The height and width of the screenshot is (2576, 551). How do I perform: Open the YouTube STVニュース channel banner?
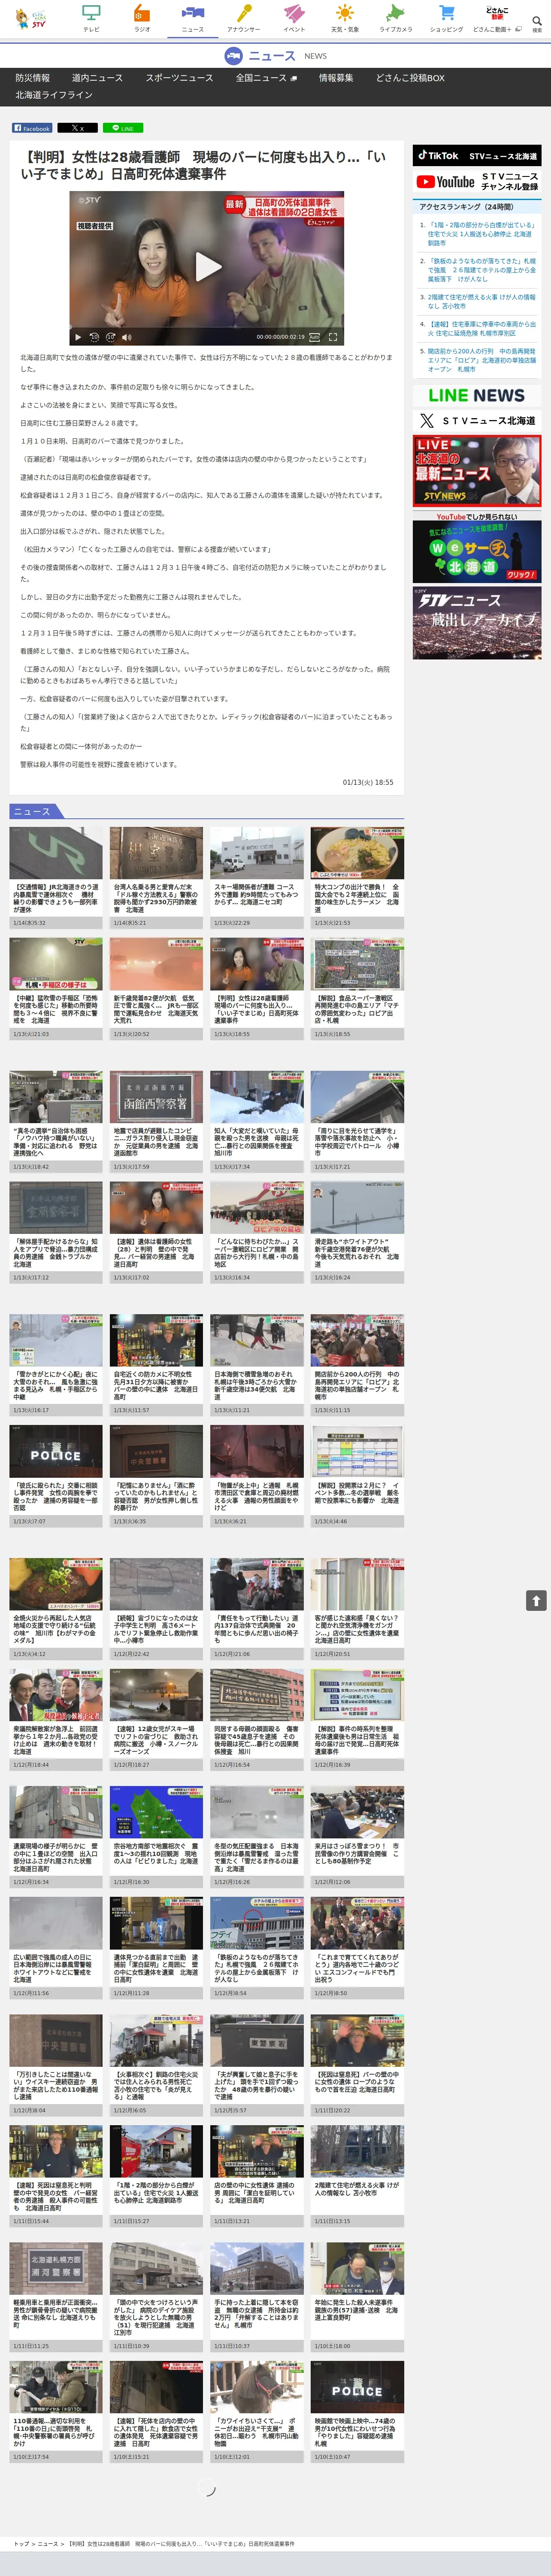(477, 182)
